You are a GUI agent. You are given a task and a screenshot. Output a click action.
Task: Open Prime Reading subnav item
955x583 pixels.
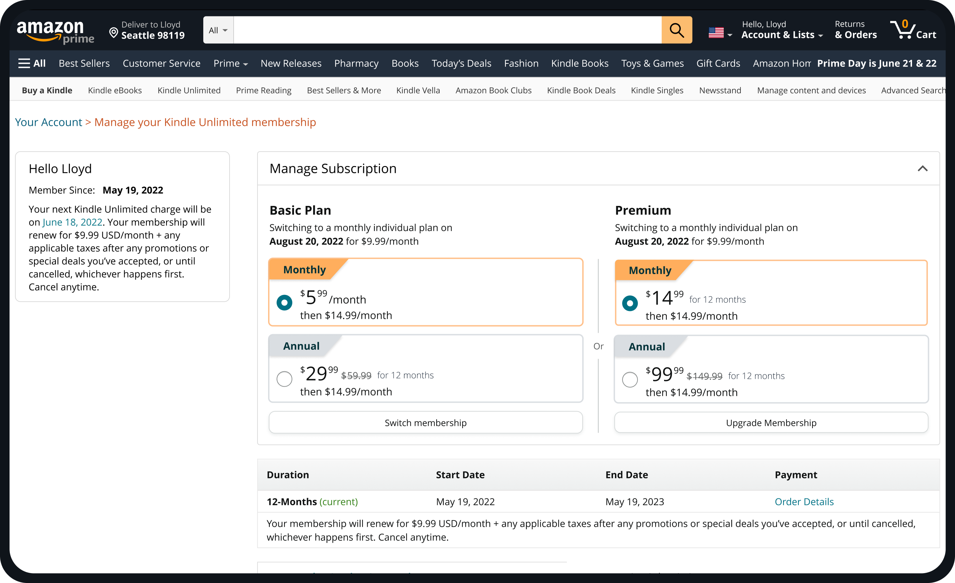coord(264,90)
